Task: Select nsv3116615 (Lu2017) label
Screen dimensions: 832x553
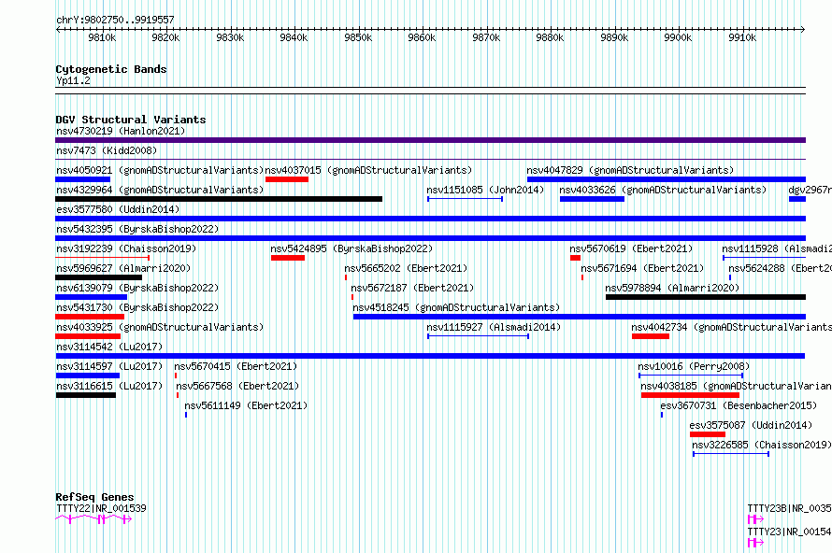Action: [109, 386]
